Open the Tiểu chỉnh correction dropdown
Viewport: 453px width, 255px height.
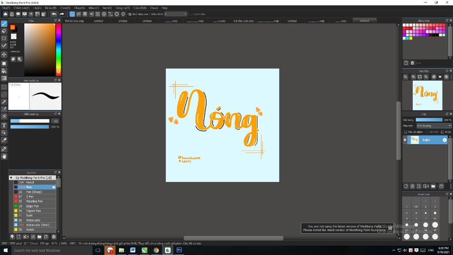pyautogui.click(x=176, y=14)
